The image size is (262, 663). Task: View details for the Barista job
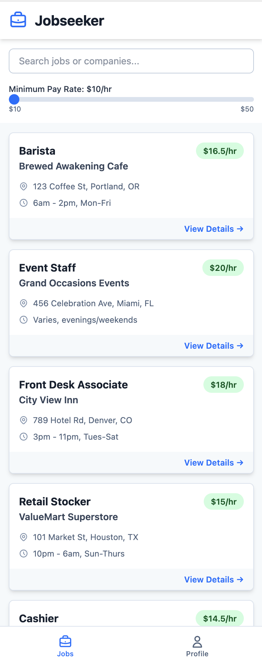coord(214,229)
